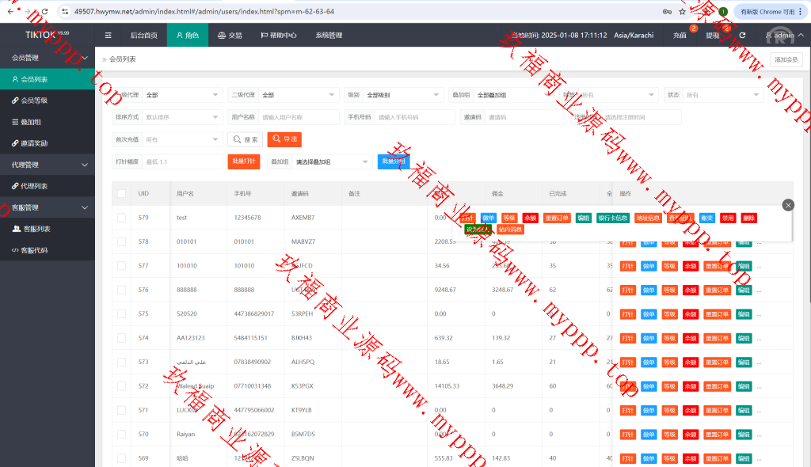Check the checkbox for user 579 test
The height and width of the screenshot is (467, 811).
121,218
